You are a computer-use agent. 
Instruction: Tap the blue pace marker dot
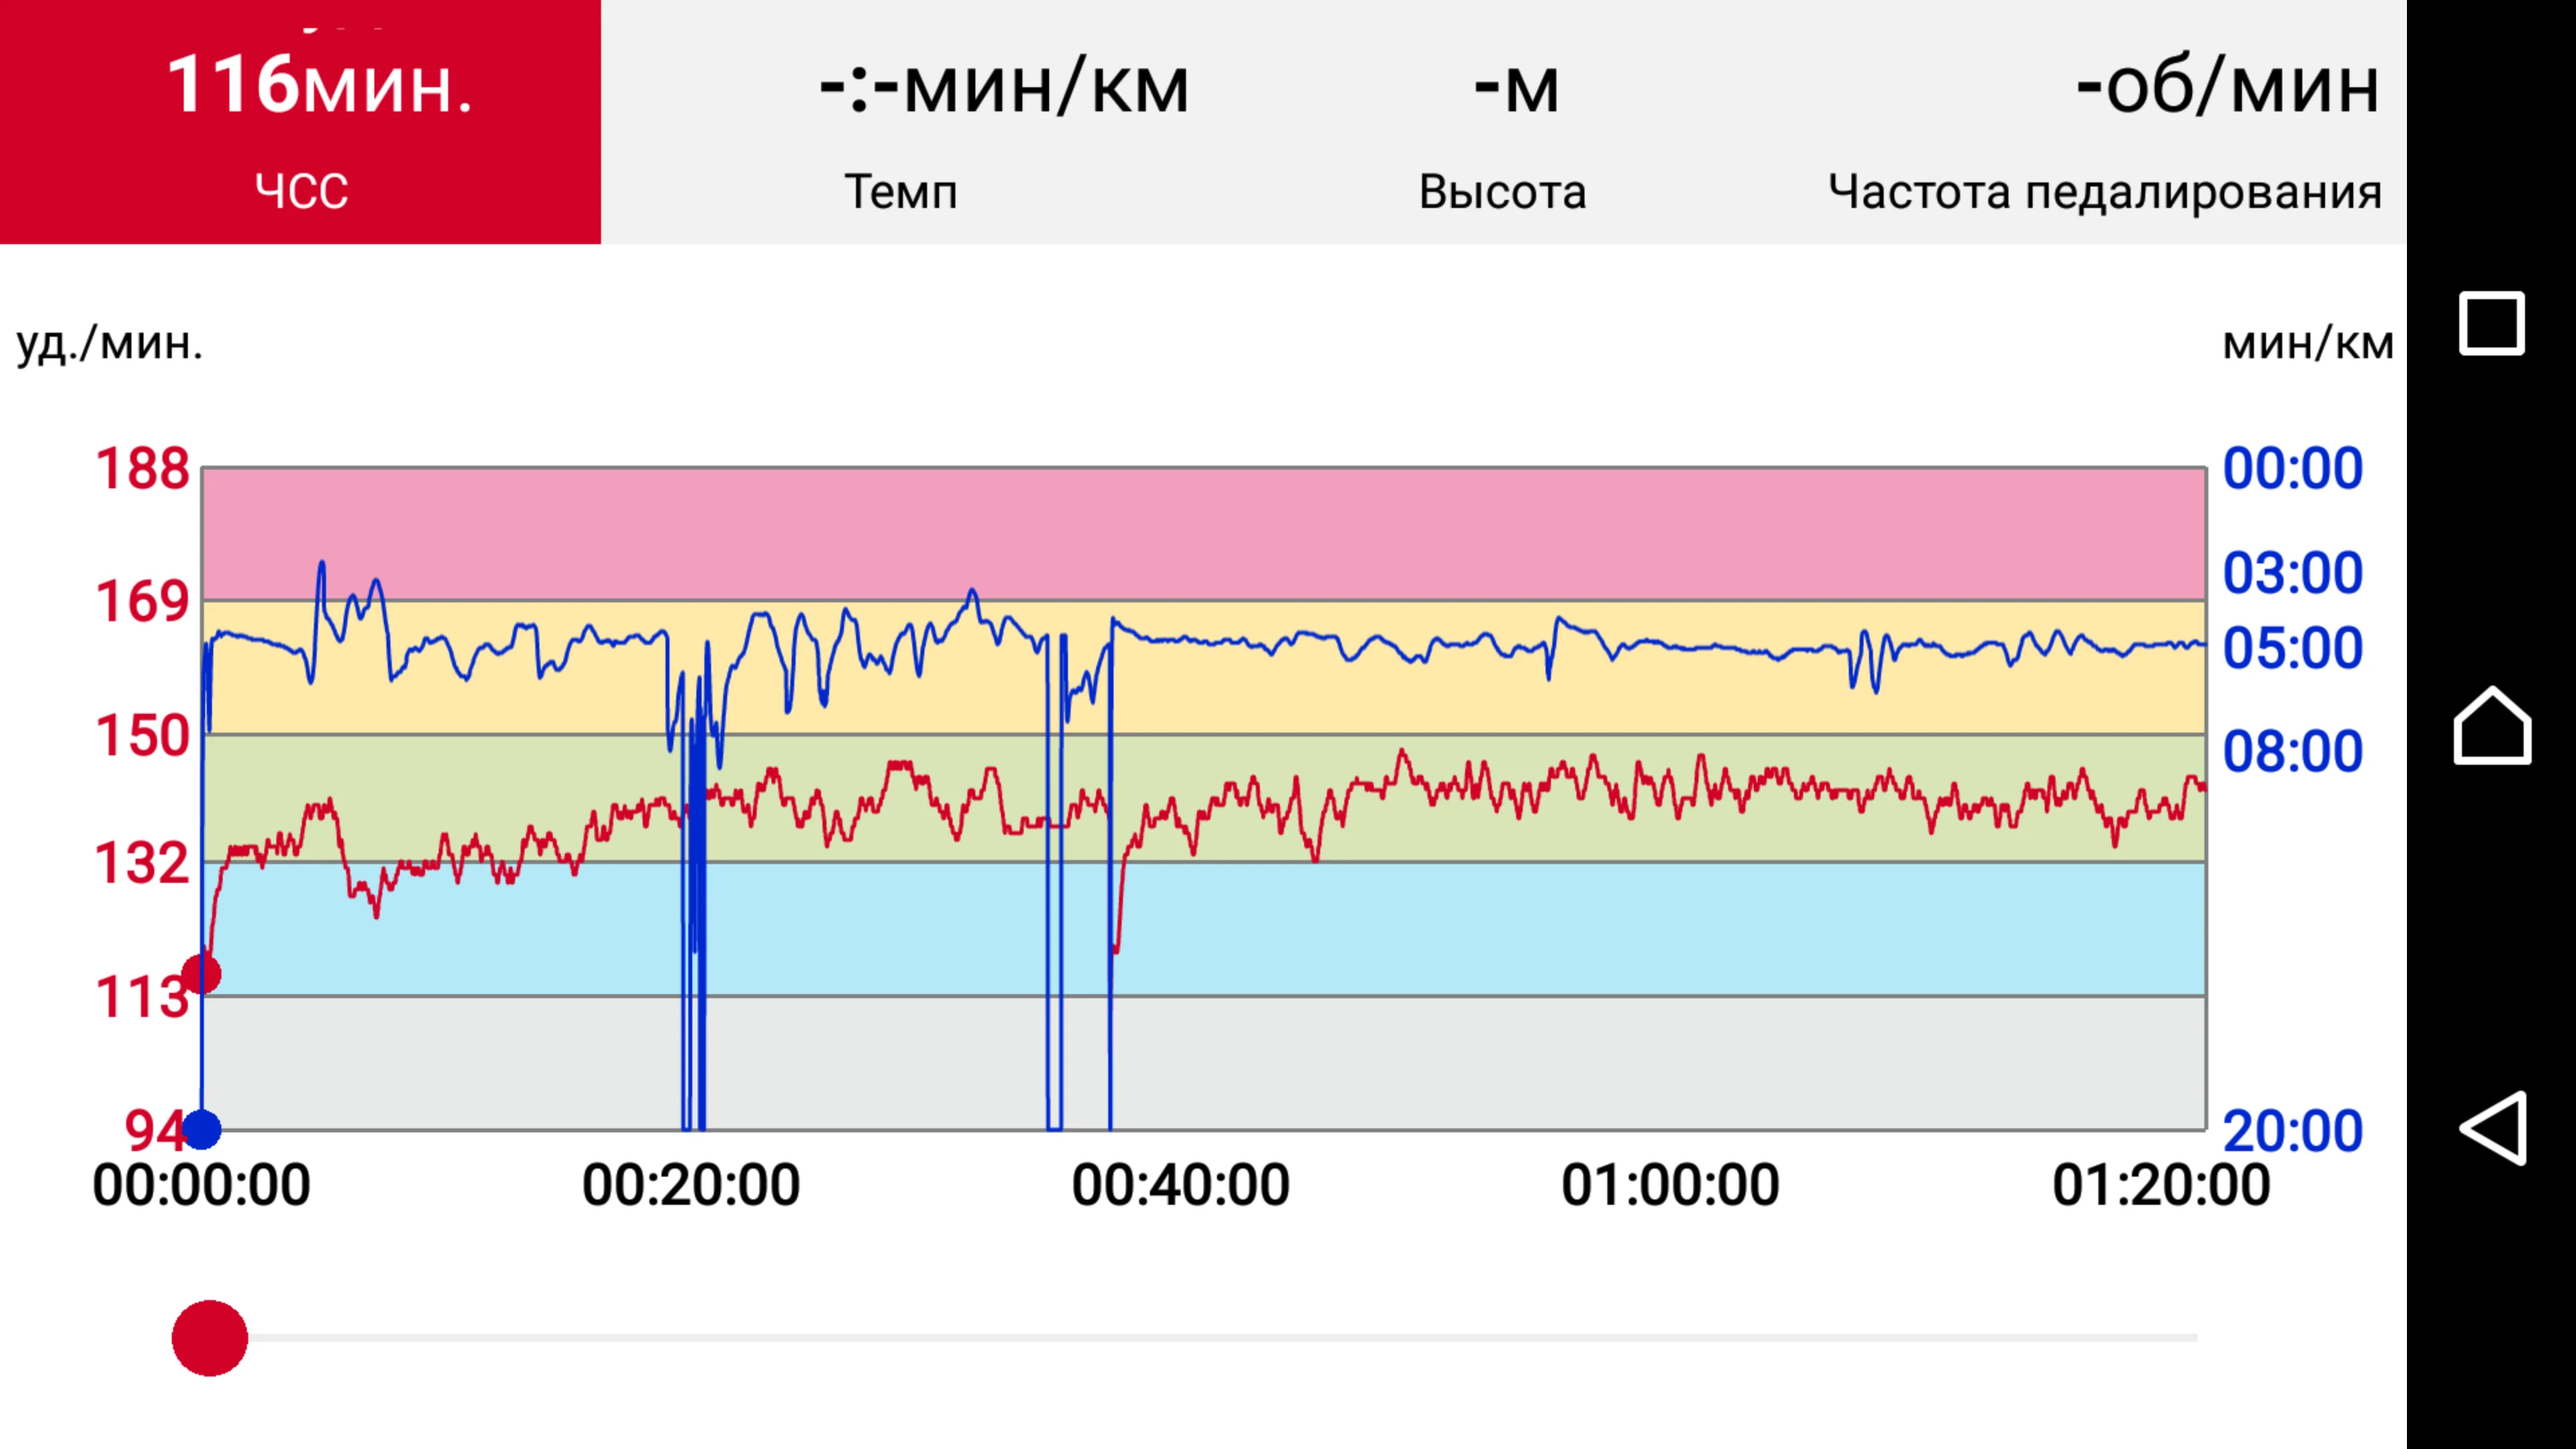tap(202, 1129)
